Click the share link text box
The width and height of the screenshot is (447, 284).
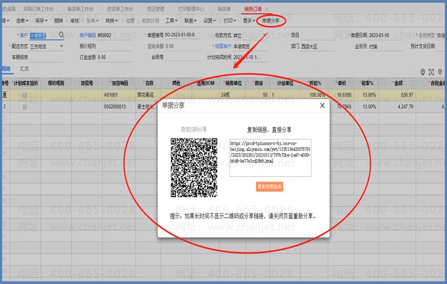270,157
